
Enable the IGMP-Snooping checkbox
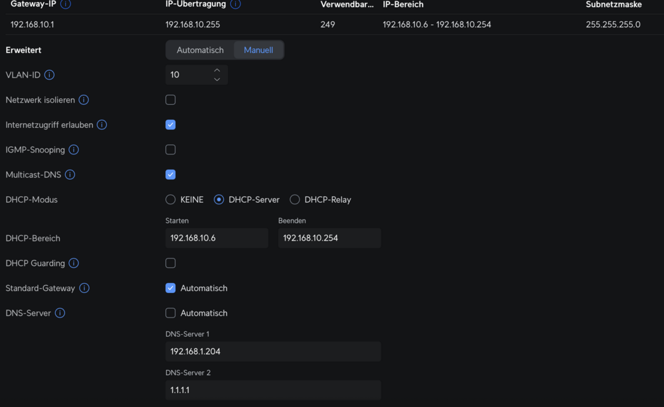click(170, 150)
